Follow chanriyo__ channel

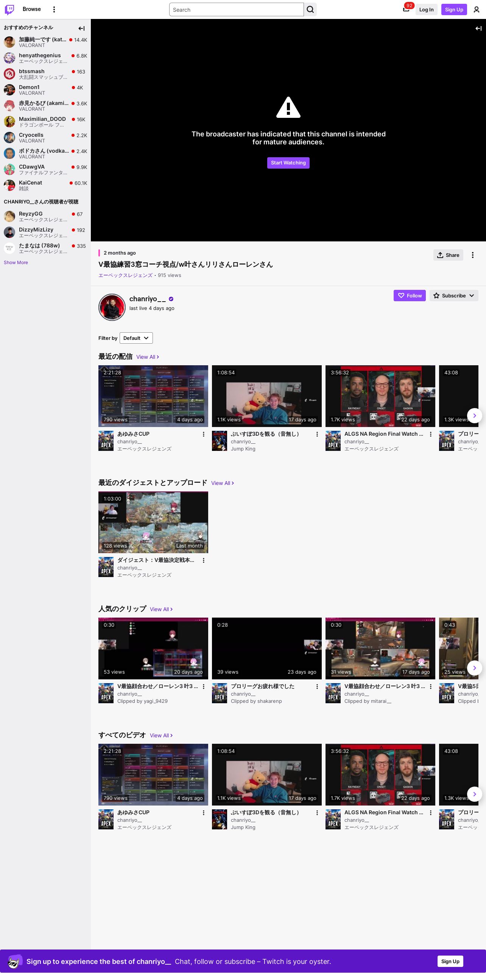[x=410, y=296]
